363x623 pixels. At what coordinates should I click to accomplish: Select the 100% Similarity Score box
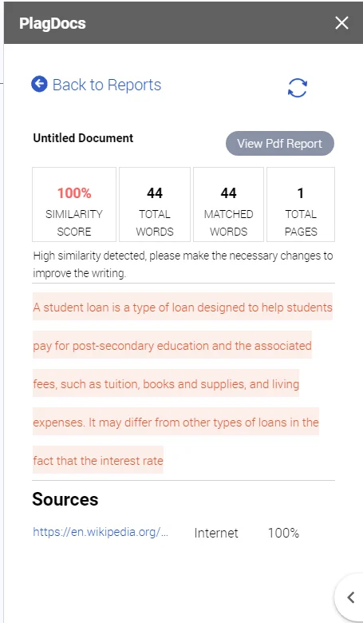tap(74, 204)
